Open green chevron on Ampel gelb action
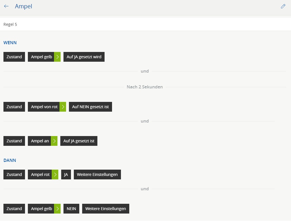This screenshot has width=291, height=221. pos(57,209)
